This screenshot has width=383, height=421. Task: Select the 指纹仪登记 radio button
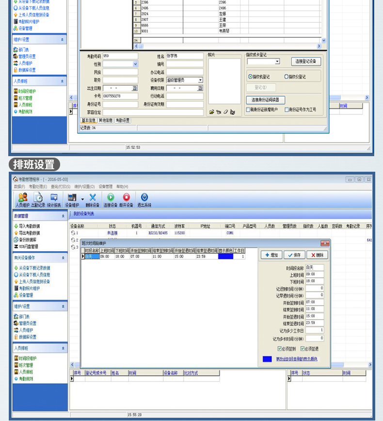pyautogui.click(x=286, y=77)
